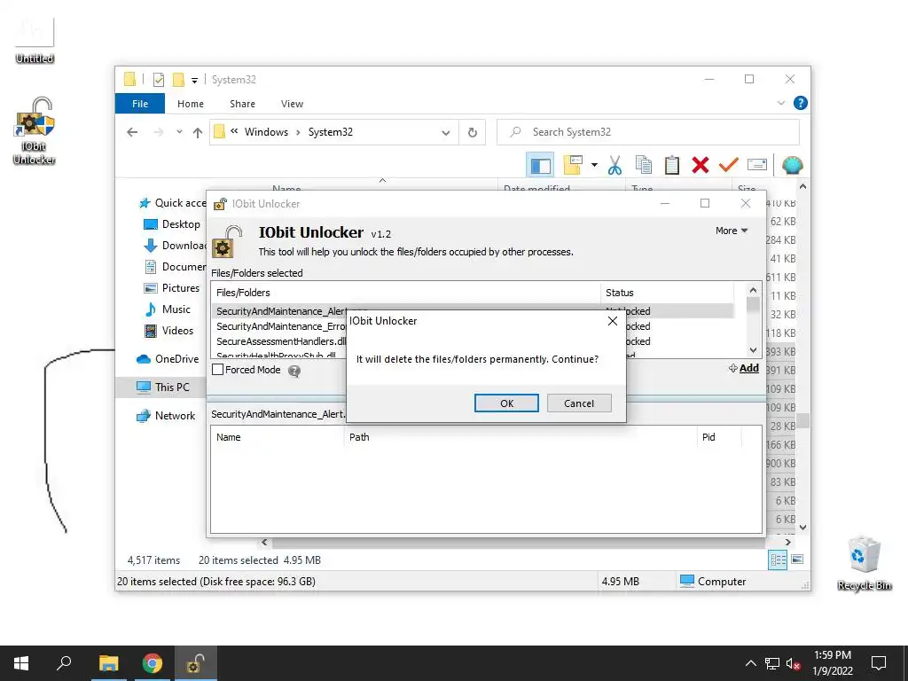Click the properties checkmark in title bar
This screenshot has height=681, width=908.
tap(158, 80)
